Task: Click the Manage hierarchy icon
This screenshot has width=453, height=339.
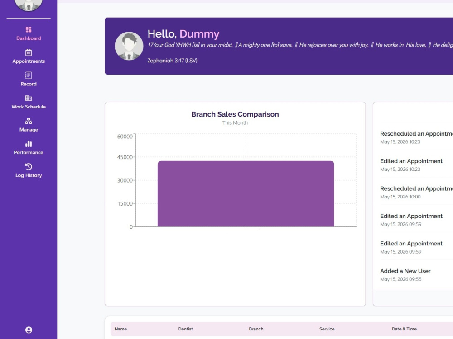Action: 28,121
